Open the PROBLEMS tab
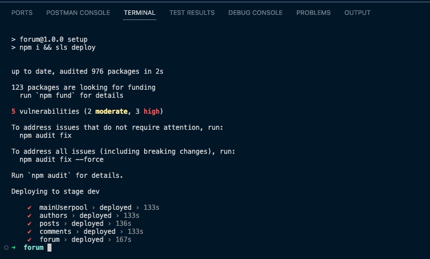The image size is (430, 259). pos(313,13)
